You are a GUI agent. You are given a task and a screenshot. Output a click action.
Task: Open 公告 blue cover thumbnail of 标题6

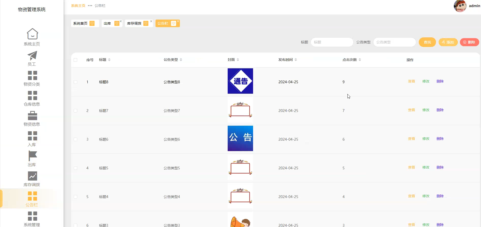[240, 138]
